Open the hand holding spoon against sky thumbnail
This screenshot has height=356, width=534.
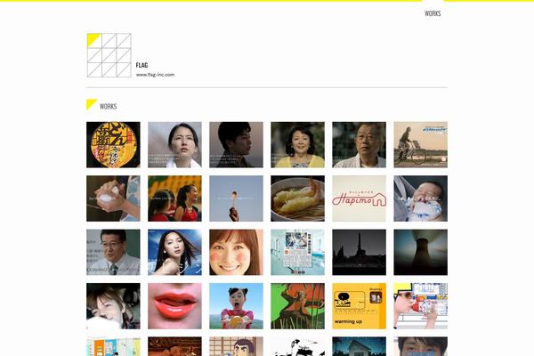[236, 198]
